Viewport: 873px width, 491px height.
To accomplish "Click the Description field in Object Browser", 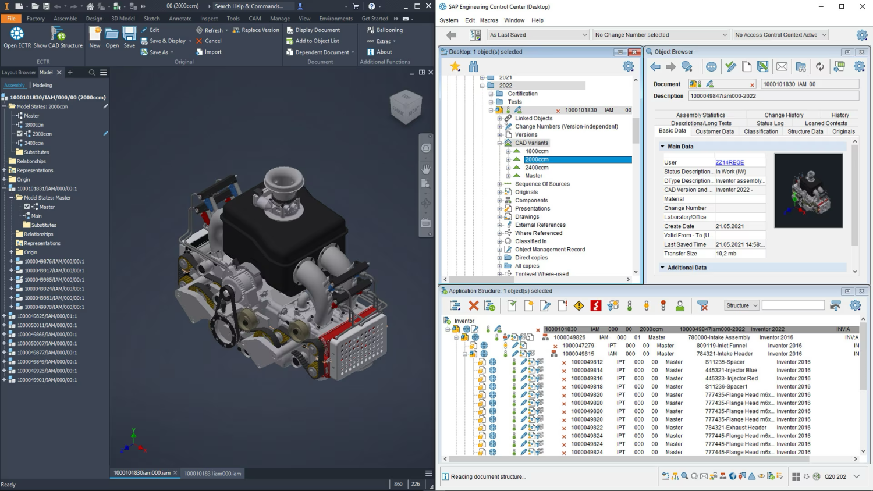I will click(x=773, y=96).
